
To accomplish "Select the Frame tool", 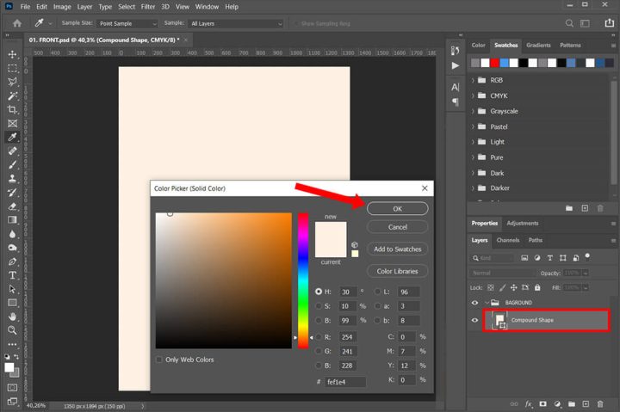I will [12, 123].
